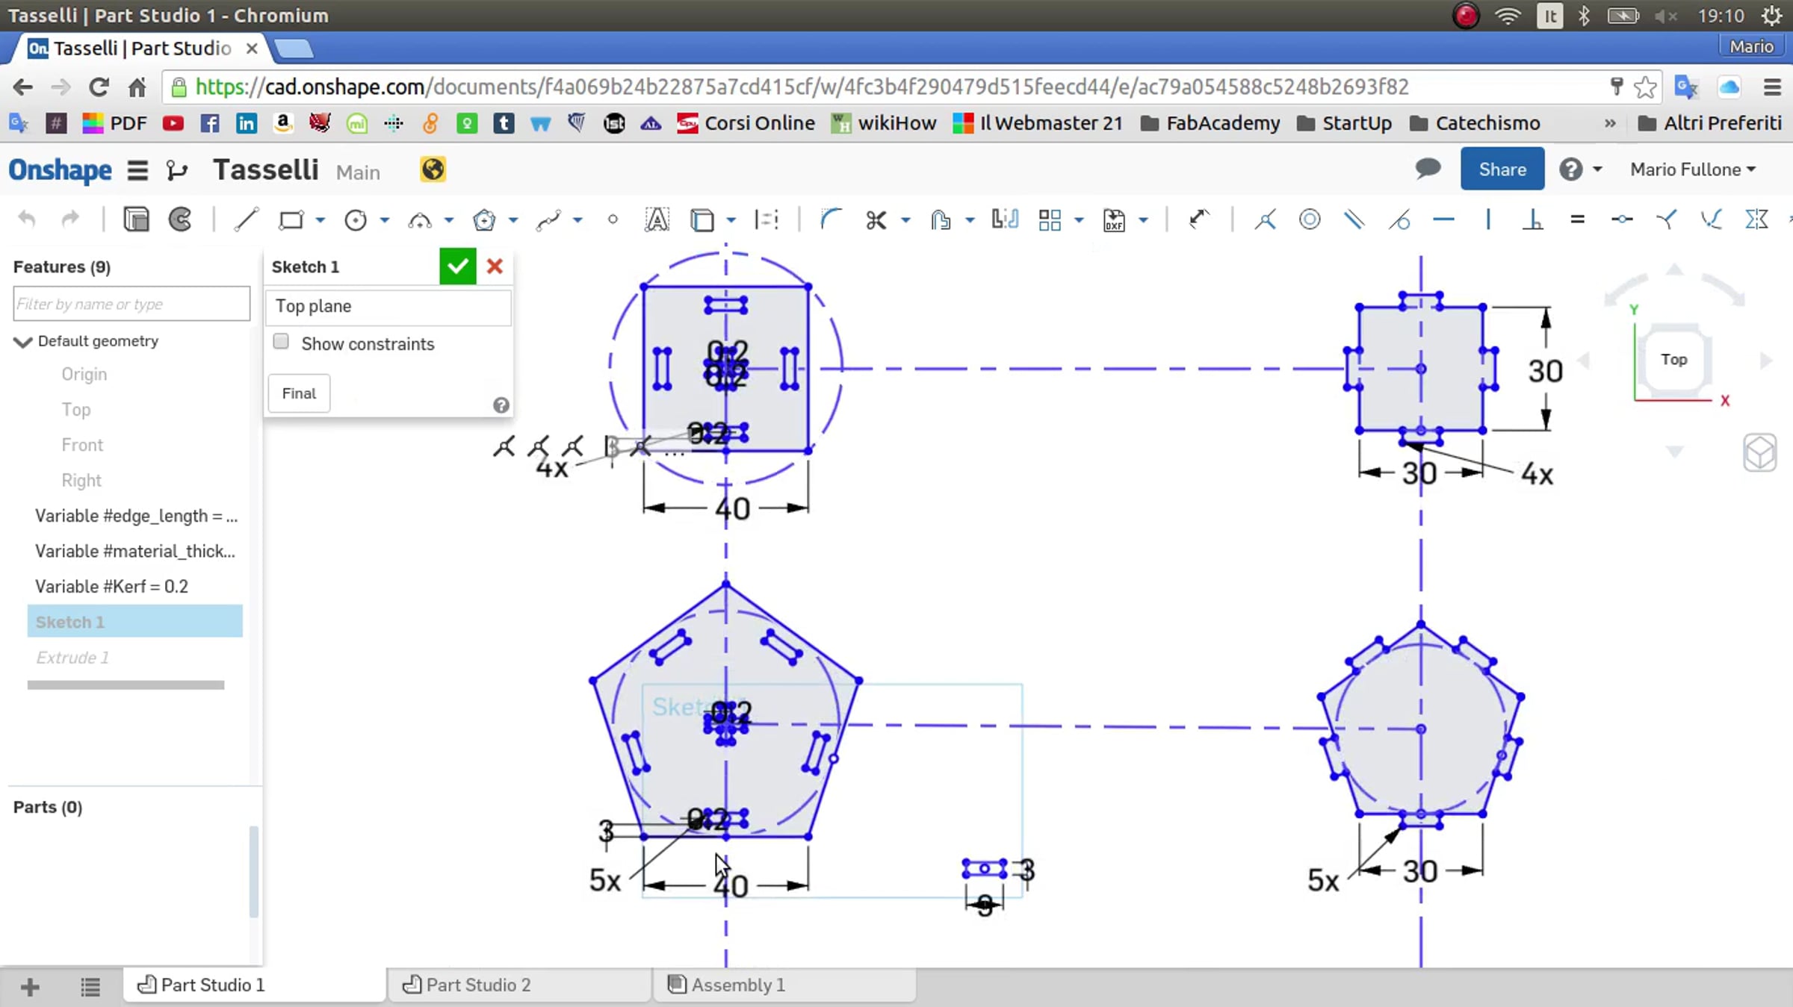
Task: Open the Onshape hamburger menu
Action: tap(137, 170)
